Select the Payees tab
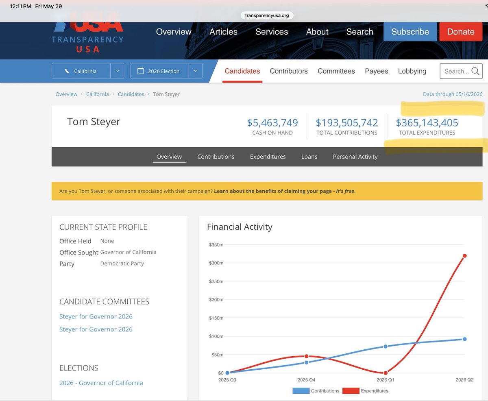488x401 pixels. 377,71
